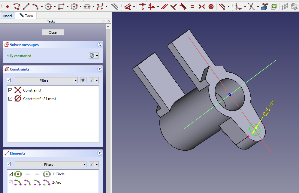
Task: Open the Elements Filters dropdown
Action: [x=84, y=164]
